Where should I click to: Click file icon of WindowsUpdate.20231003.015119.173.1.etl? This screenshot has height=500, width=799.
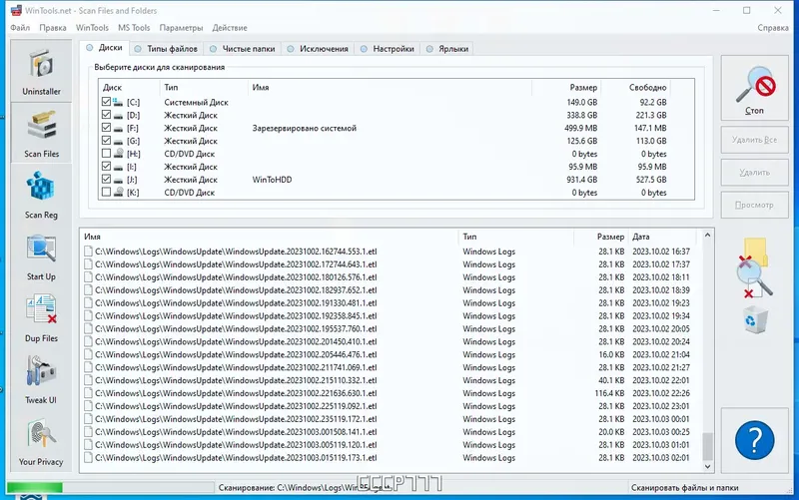[x=89, y=457]
